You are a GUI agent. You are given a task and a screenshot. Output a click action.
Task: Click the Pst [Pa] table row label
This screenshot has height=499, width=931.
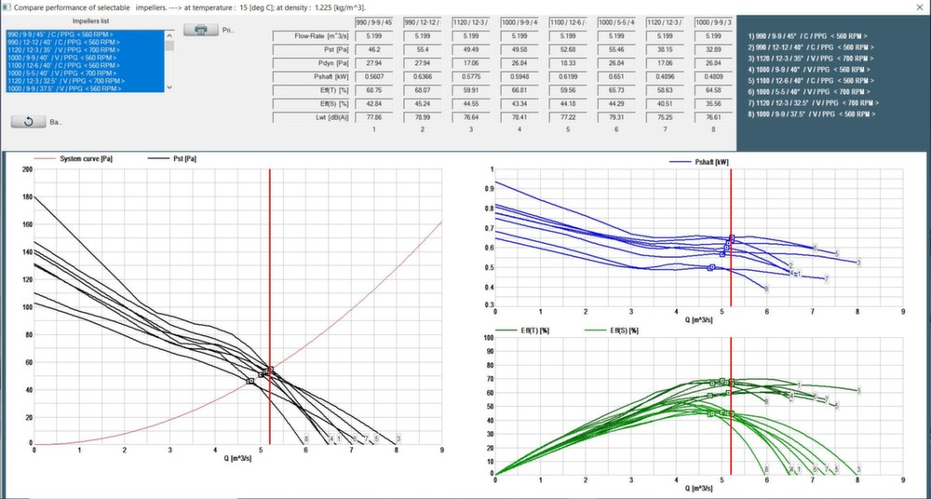click(x=310, y=50)
